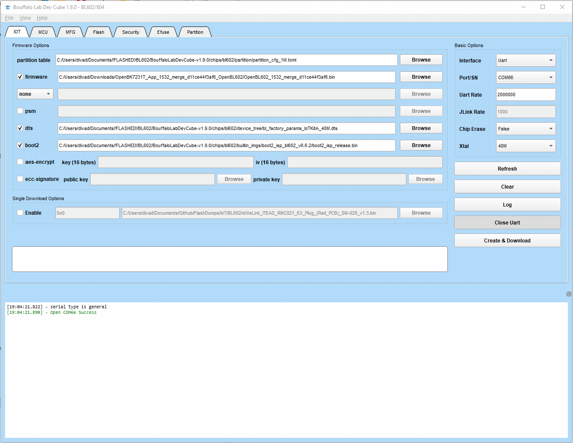Open the Xtal dropdown showing 40M
This screenshot has width=573, height=443.
[x=526, y=146]
